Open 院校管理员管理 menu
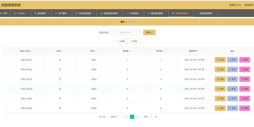The image size is (254, 127). (x=110, y=13)
